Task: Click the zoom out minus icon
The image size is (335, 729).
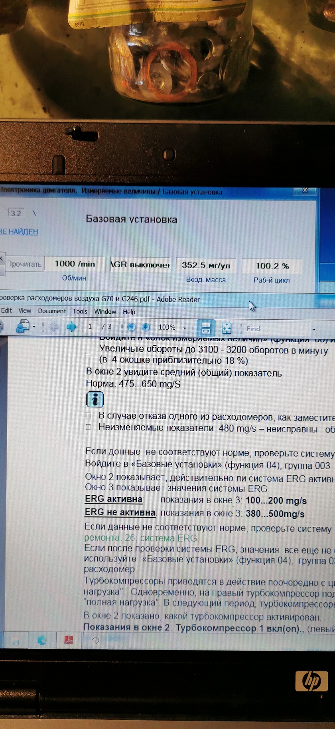Action: click(x=131, y=327)
